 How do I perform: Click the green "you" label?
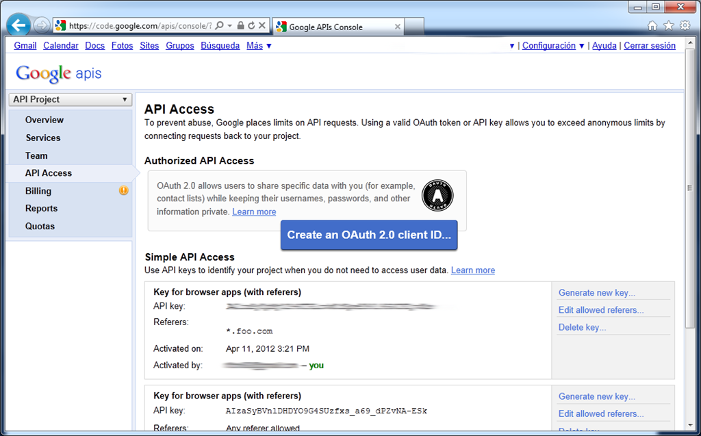[x=316, y=366]
